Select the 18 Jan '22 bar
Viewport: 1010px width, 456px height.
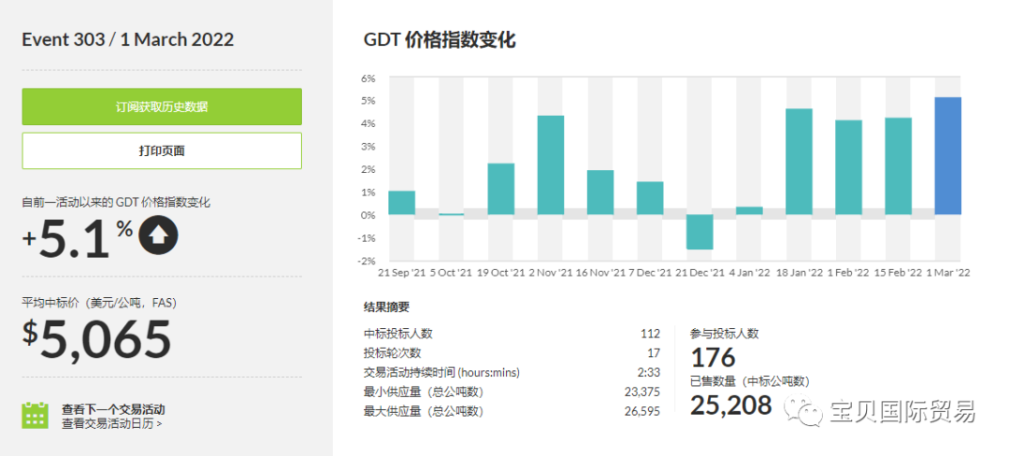click(x=799, y=162)
